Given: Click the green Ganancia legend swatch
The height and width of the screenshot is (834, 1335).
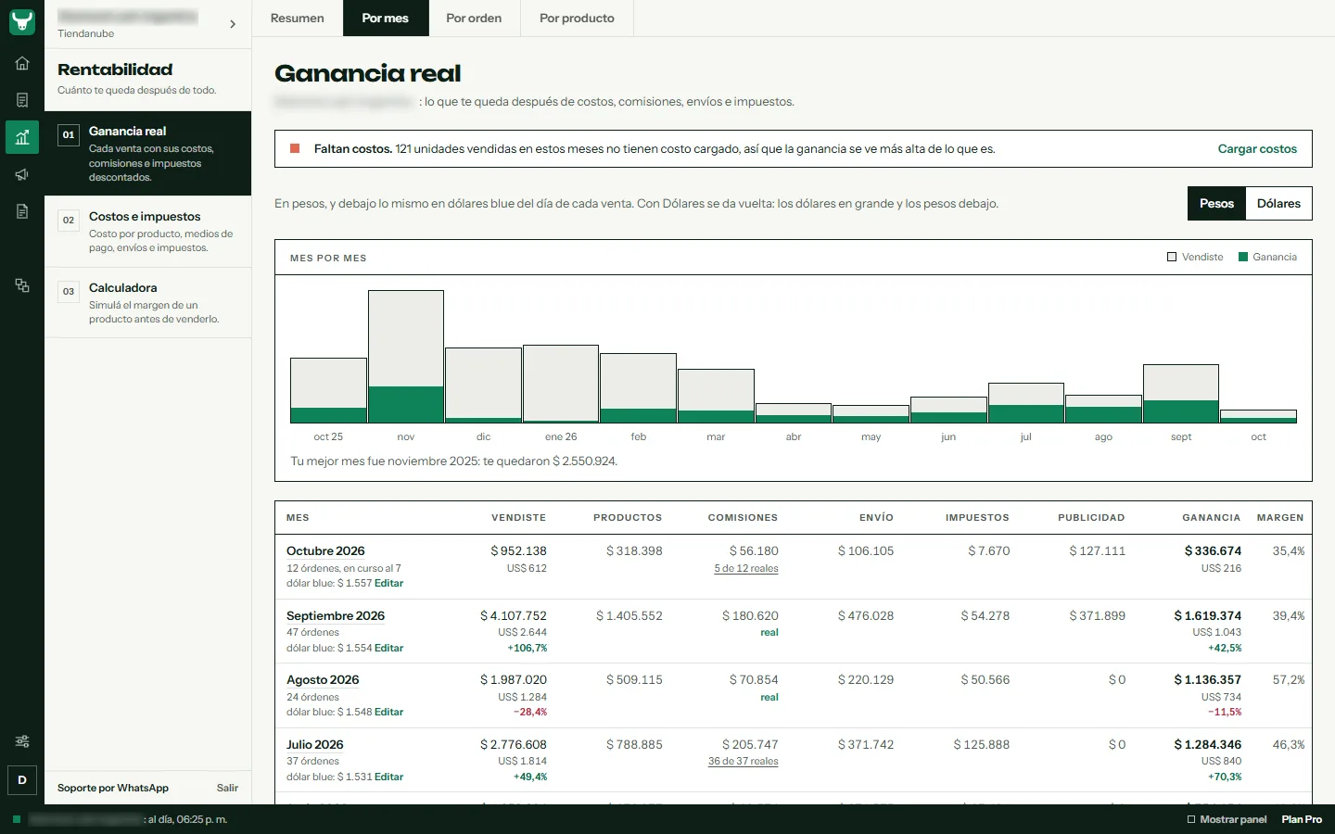Looking at the screenshot, I should click(x=1243, y=257).
